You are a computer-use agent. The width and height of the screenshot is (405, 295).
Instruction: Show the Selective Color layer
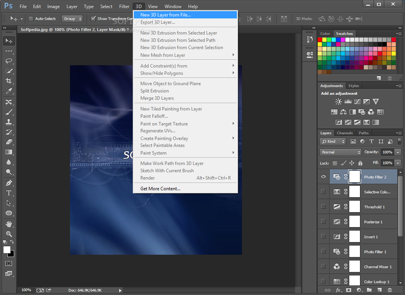(x=323, y=191)
